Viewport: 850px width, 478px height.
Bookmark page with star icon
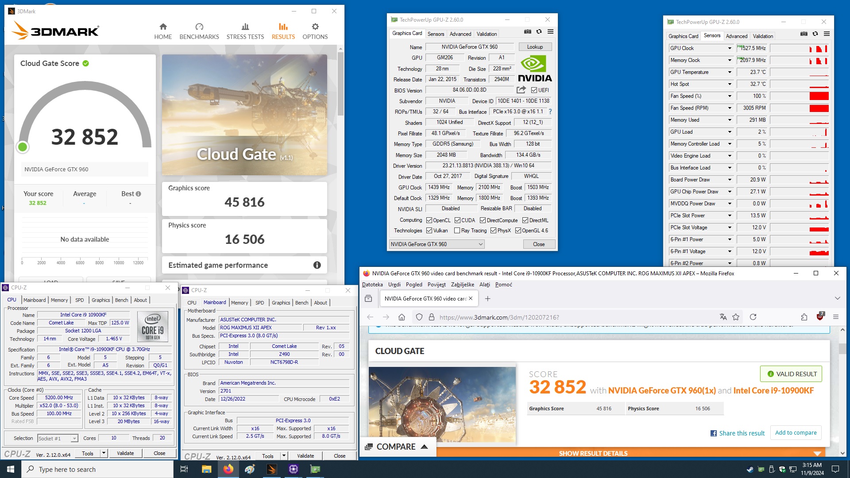pyautogui.click(x=736, y=317)
